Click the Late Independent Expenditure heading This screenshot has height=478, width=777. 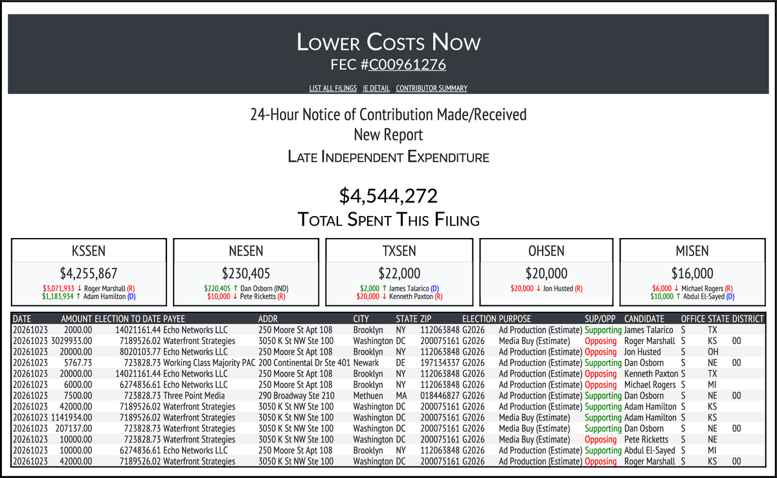388,157
